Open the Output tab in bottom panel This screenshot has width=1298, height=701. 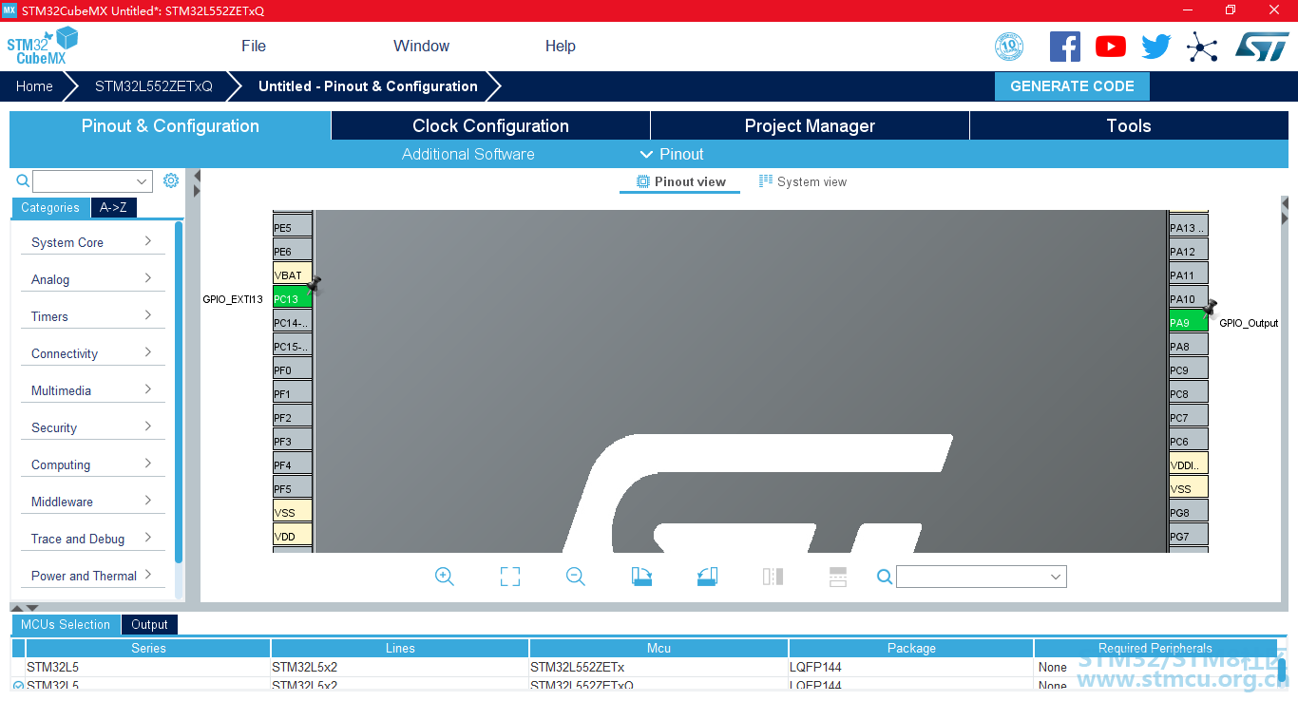click(x=149, y=624)
